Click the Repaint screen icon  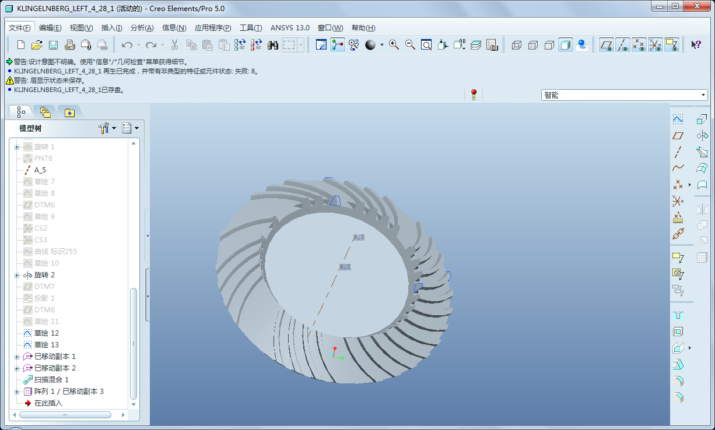tap(321, 45)
